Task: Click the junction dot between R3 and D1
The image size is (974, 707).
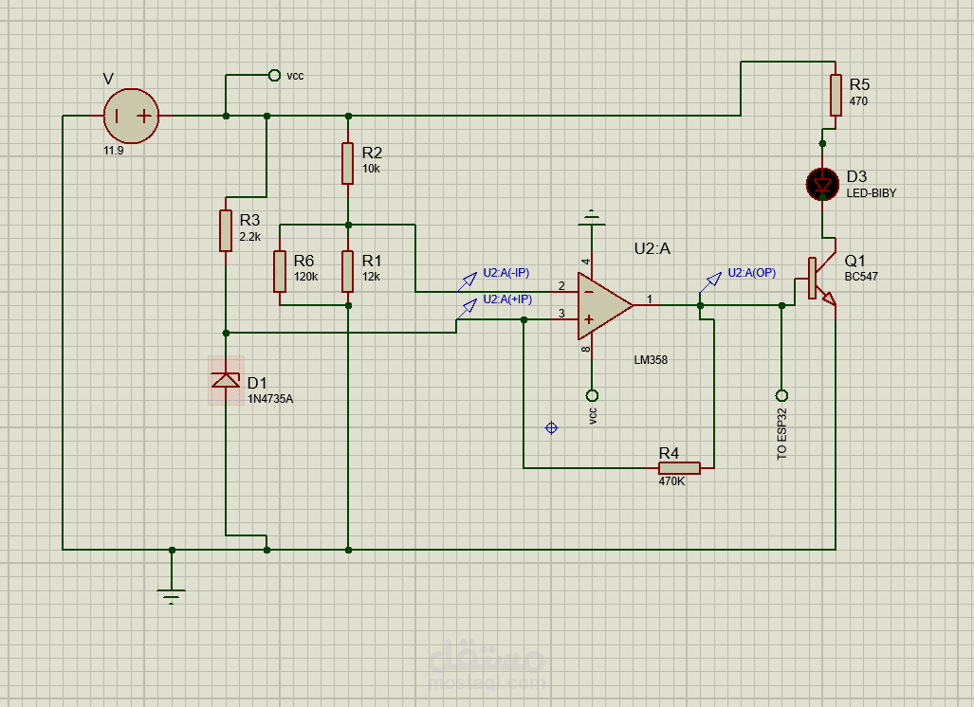Action: tap(226, 334)
